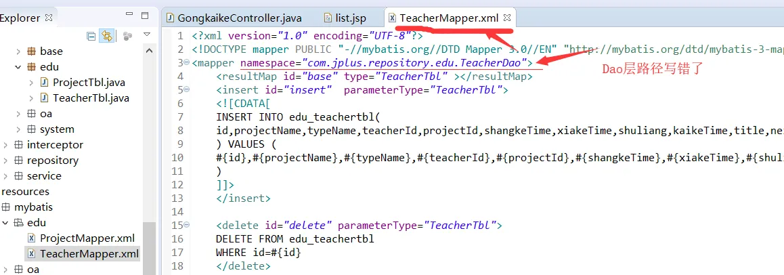The image size is (784, 275).
Task: Click the ProjectTbl.java file icon
Action: (44, 83)
